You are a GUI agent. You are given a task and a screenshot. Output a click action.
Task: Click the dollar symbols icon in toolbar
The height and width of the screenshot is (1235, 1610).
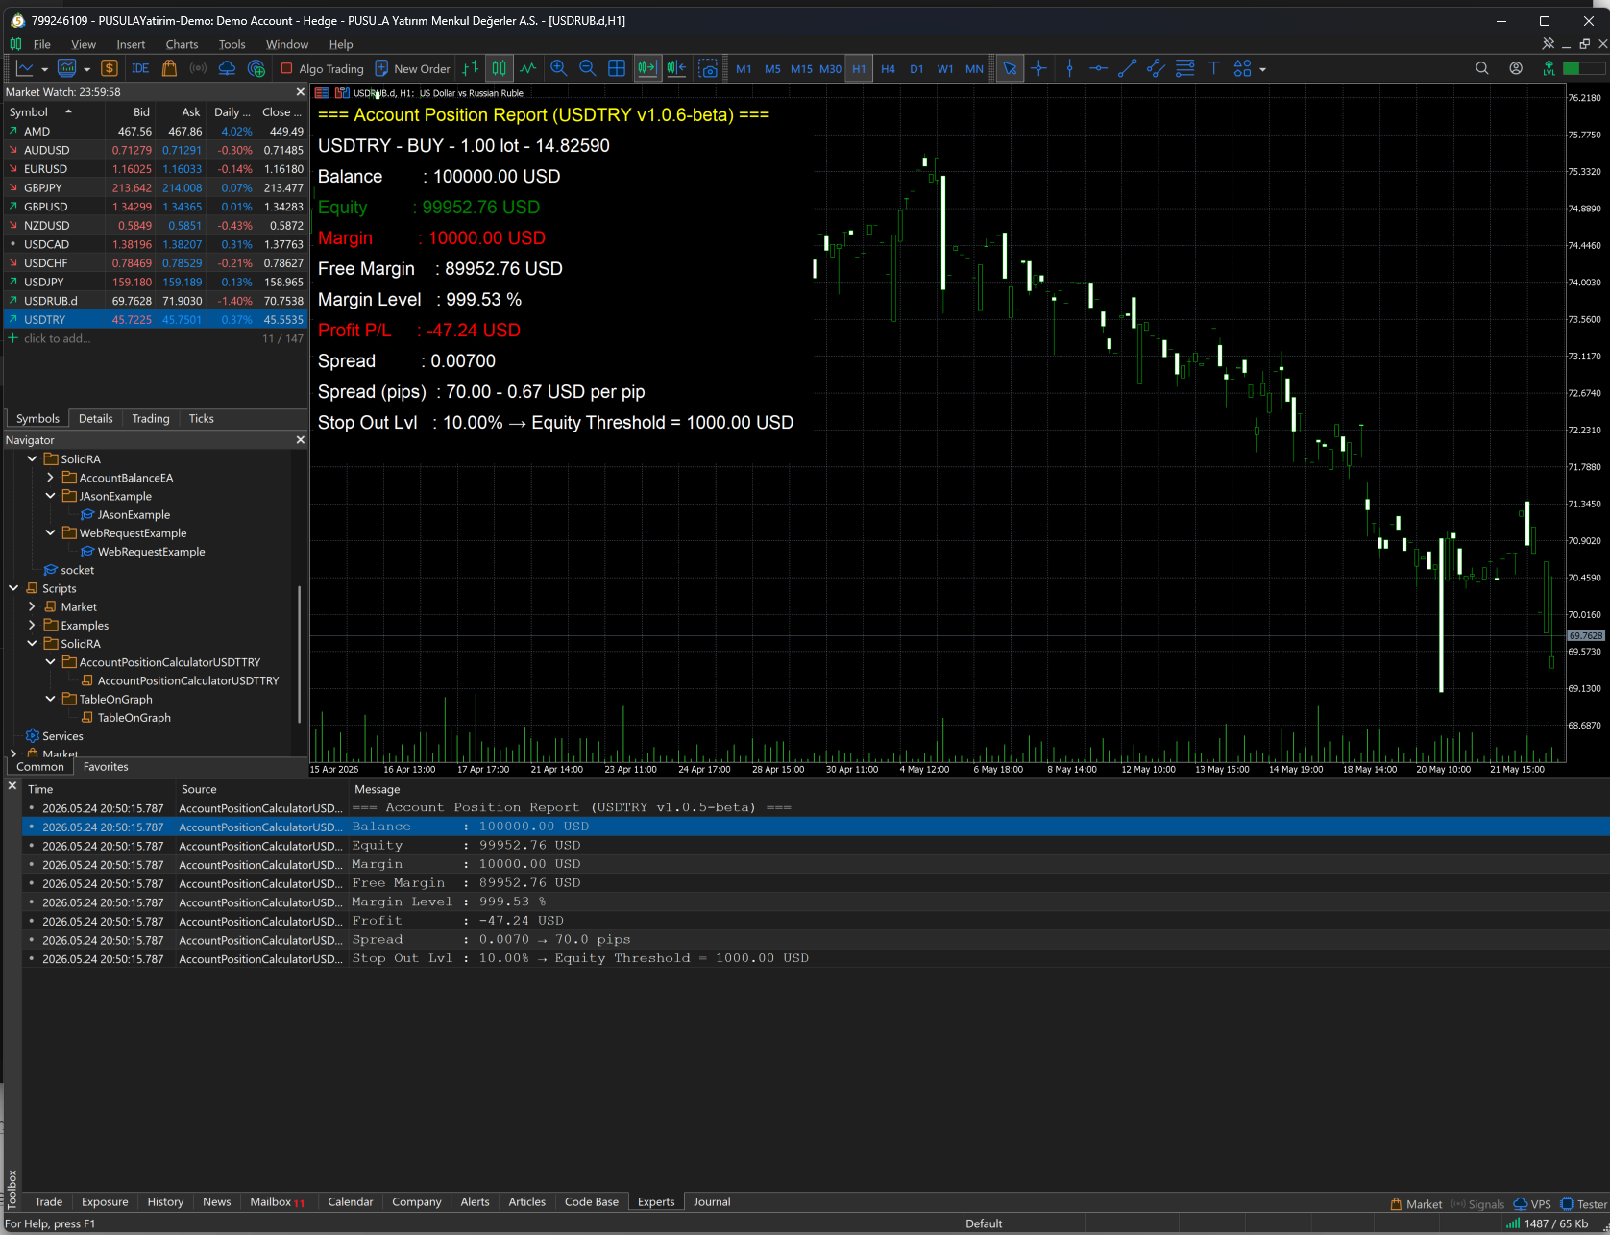coord(110,68)
